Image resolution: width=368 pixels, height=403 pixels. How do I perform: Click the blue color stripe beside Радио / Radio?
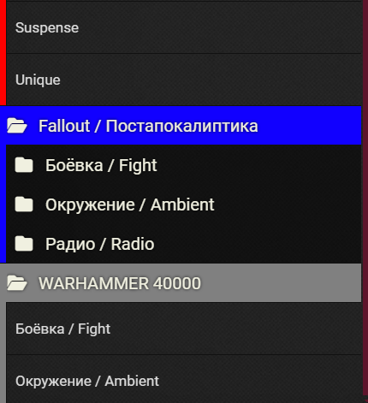[x=3, y=244]
